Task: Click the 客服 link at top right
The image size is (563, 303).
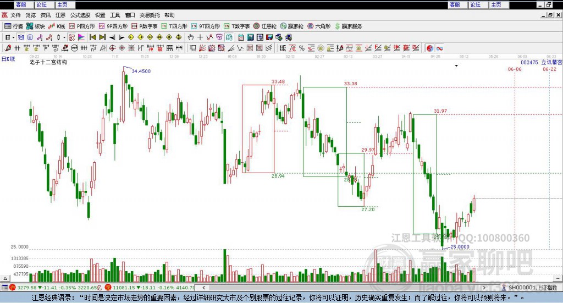Action: coord(455,4)
